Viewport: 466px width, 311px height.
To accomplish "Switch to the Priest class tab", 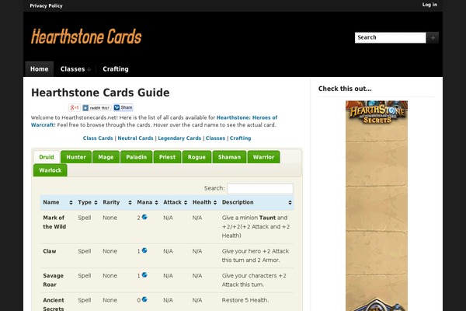I will point(167,157).
